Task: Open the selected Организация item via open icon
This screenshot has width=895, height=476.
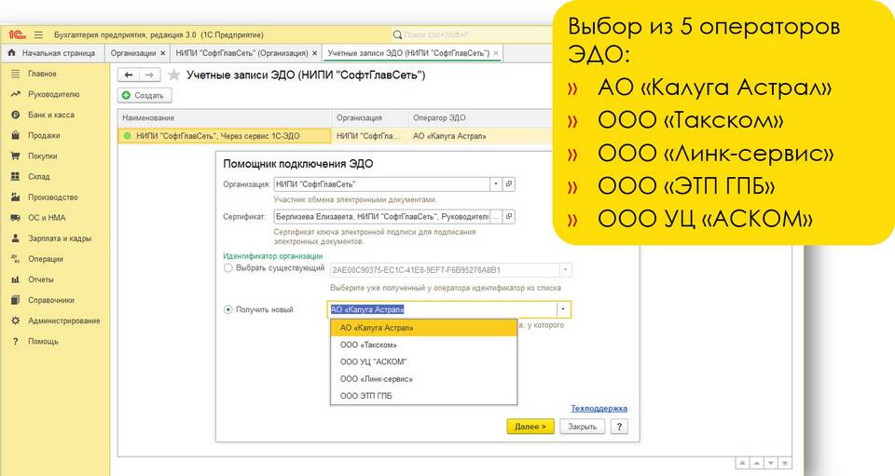Action: click(509, 184)
